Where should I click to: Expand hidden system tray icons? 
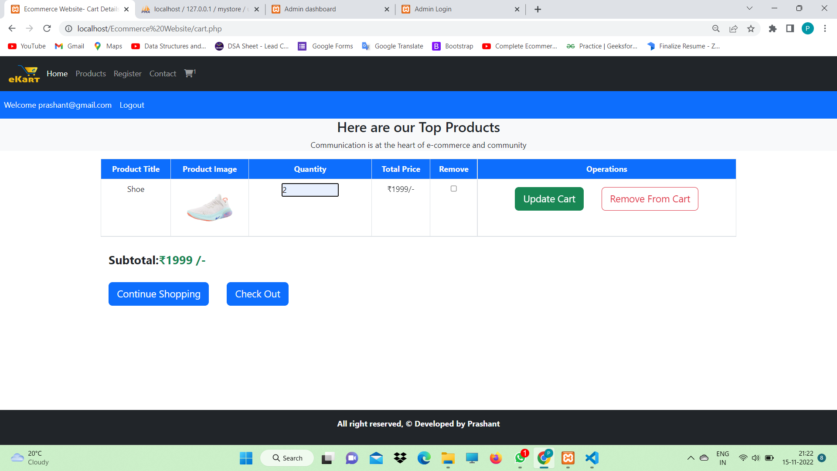coord(690,458)
